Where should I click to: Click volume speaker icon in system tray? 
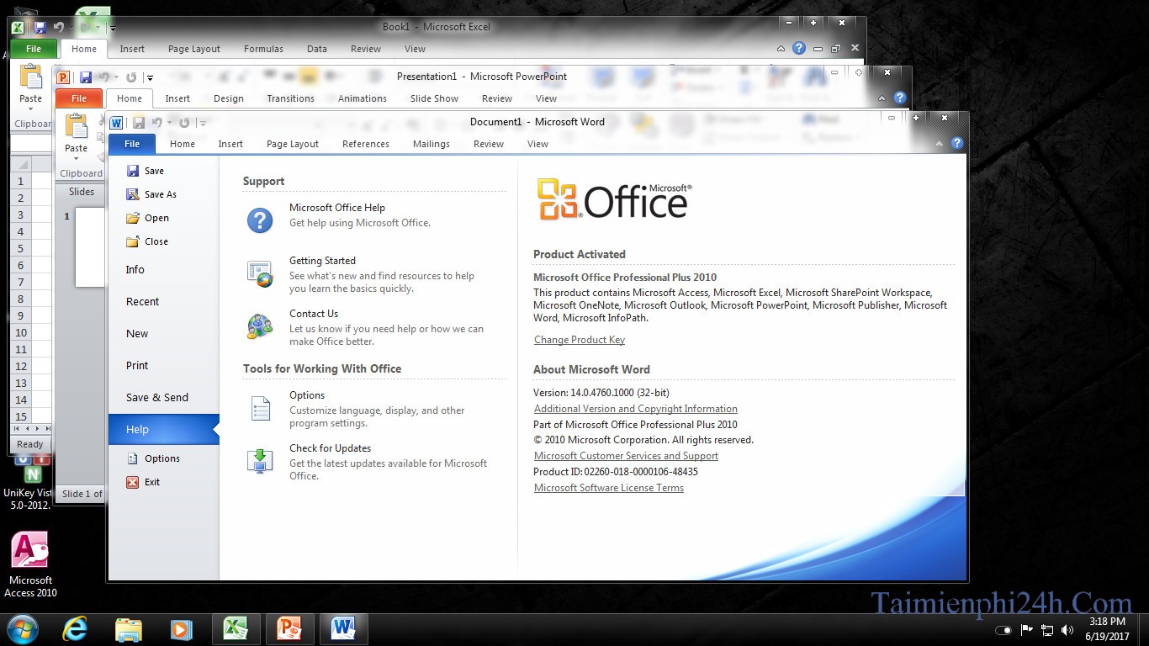[x=1067, y=630]
